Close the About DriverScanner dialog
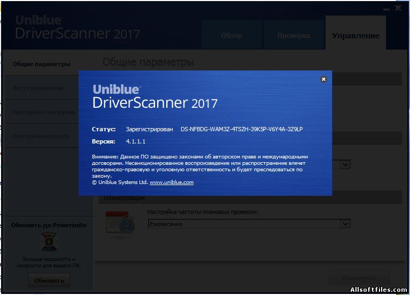The width and height of the screenshot is (410, 295). [x=323, y=79]
